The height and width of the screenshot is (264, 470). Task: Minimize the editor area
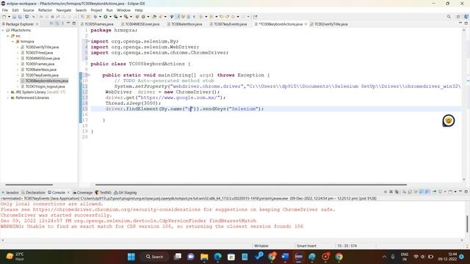point(460,23)
